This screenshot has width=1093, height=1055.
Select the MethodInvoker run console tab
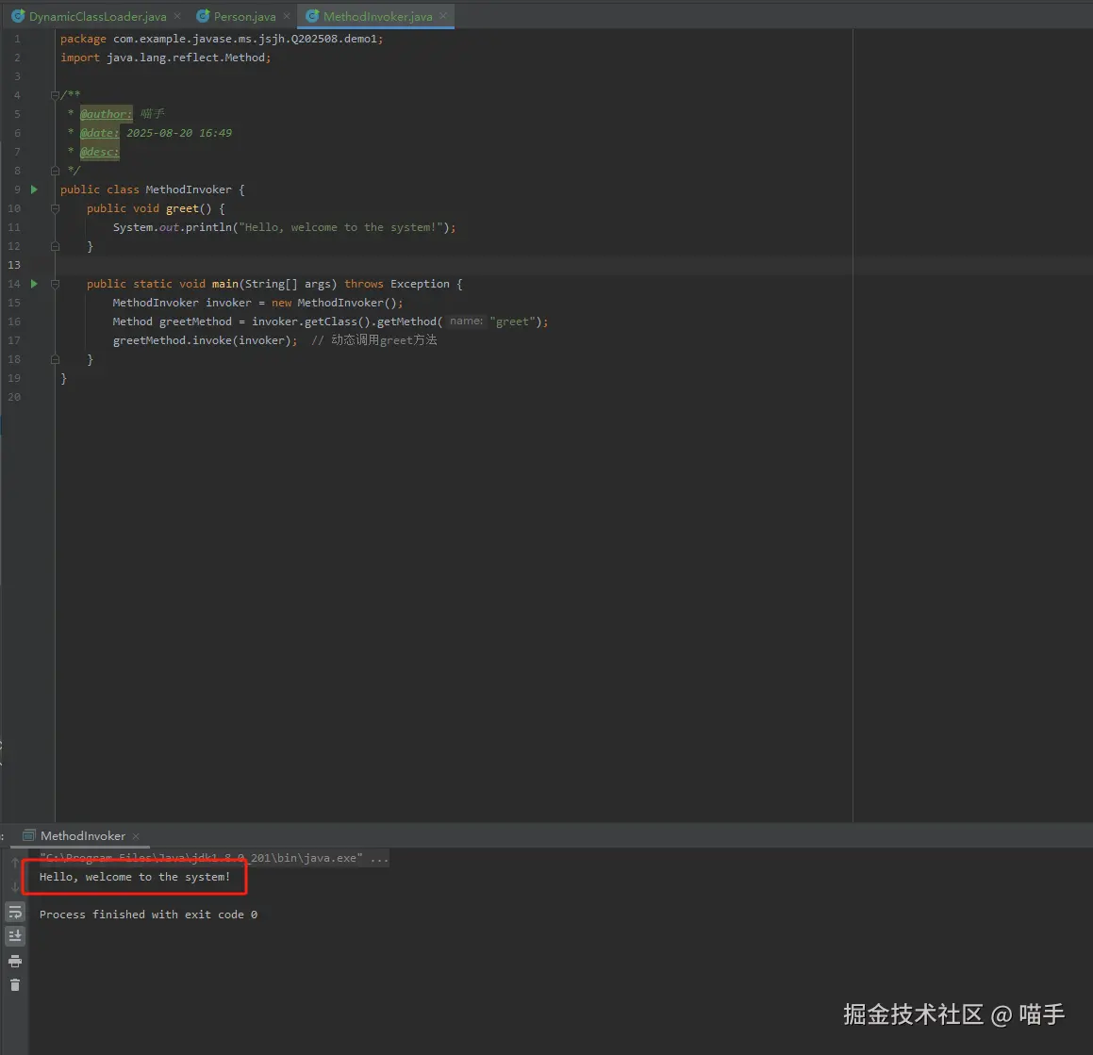(x=82, y=835)
